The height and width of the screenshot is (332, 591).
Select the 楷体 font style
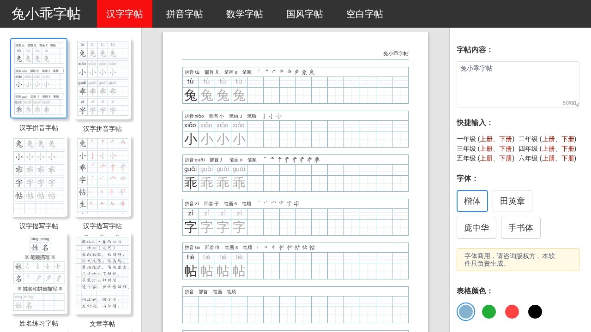coord(472,201)
